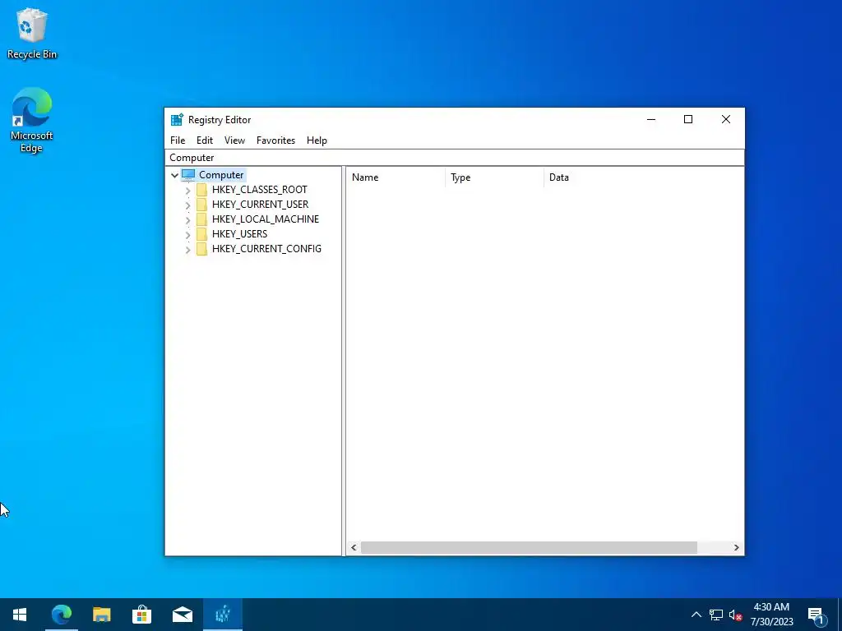The height and width of the screenshot is (631, 842).
Task: Expand the HKEY_CURRENT_USER key
Action: tap(188, 205)
